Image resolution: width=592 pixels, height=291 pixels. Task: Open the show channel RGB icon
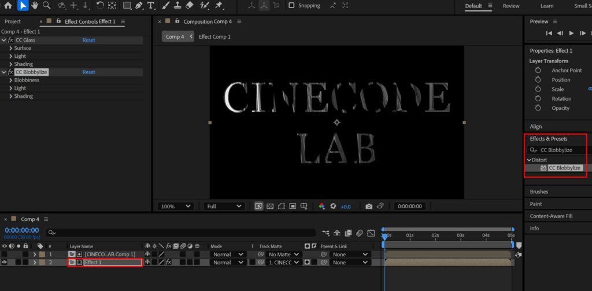click(x=321, y=207)
